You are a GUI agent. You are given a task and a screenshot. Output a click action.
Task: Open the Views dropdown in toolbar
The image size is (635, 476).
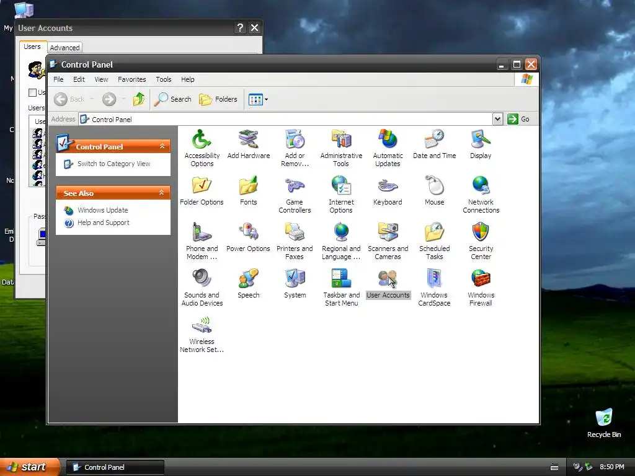point(258,99)
